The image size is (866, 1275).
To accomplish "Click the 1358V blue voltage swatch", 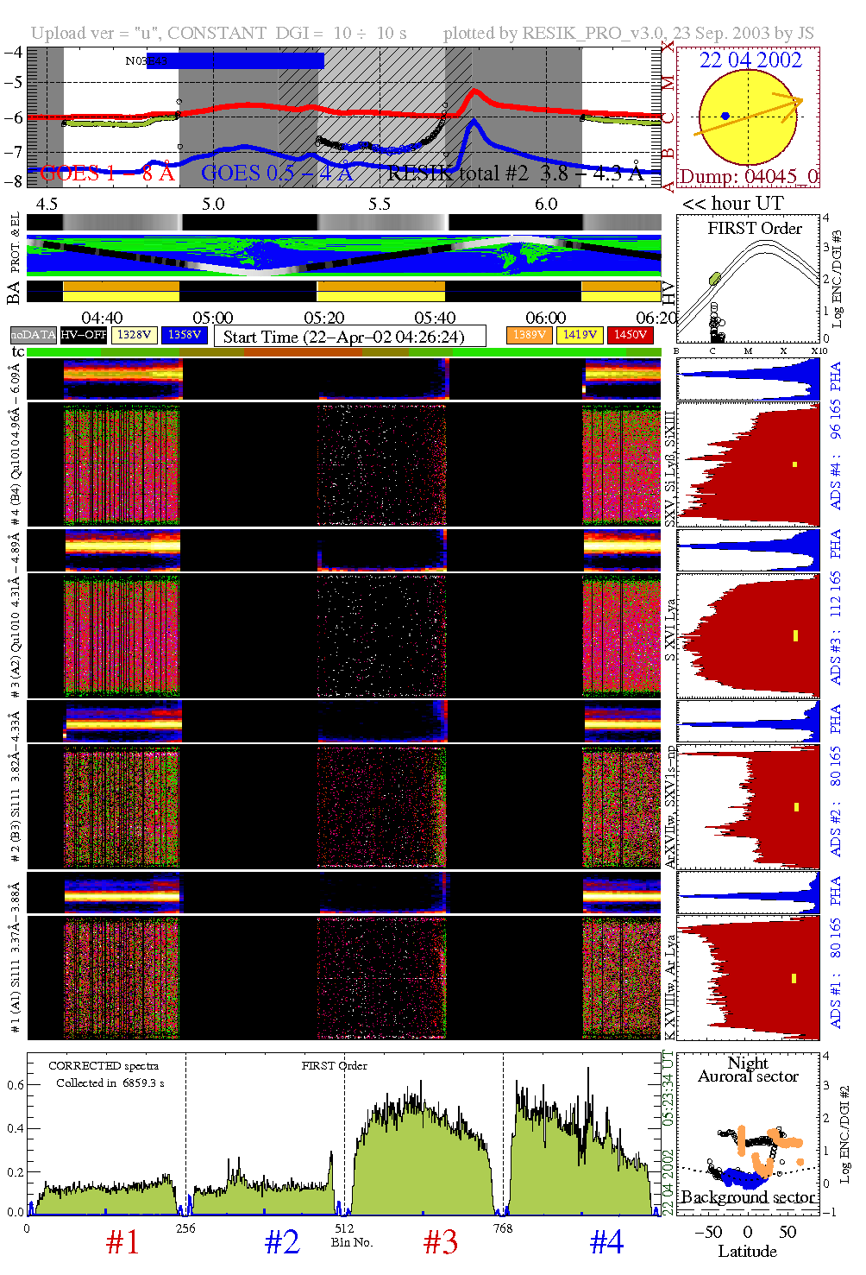I will (185, 335).
